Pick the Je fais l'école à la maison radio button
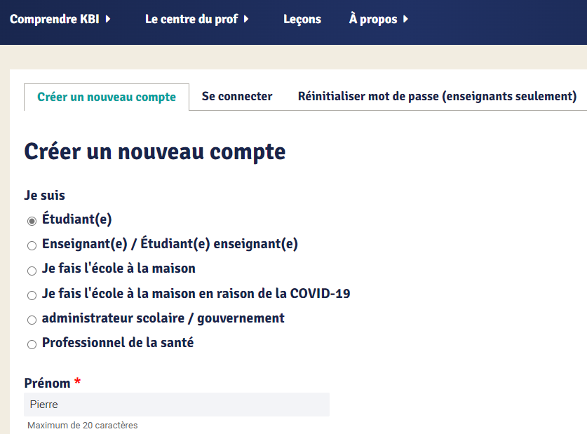This screenshot has height=434, width=587. pos(32,270)
